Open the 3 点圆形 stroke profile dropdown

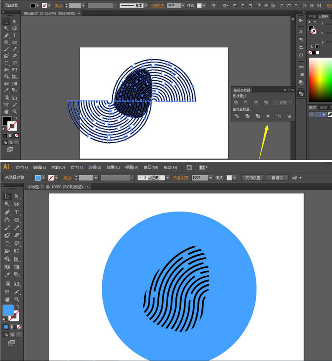(168, 178)
